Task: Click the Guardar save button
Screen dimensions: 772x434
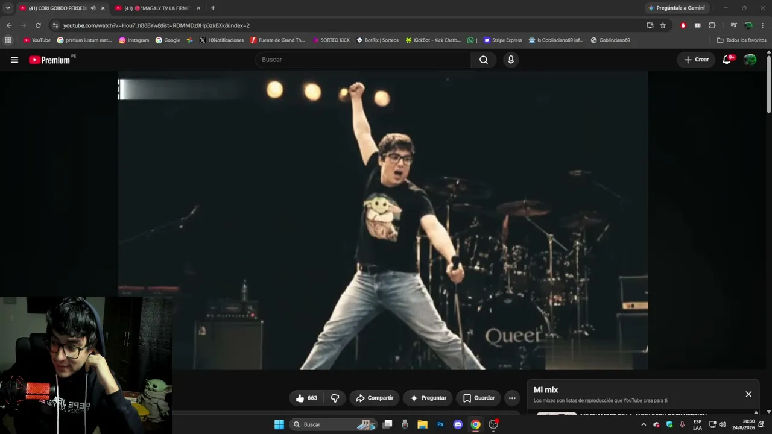Action: [479, 398]
